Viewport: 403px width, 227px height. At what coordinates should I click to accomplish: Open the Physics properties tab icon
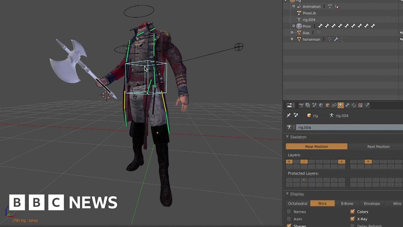[x=367, y=105]
